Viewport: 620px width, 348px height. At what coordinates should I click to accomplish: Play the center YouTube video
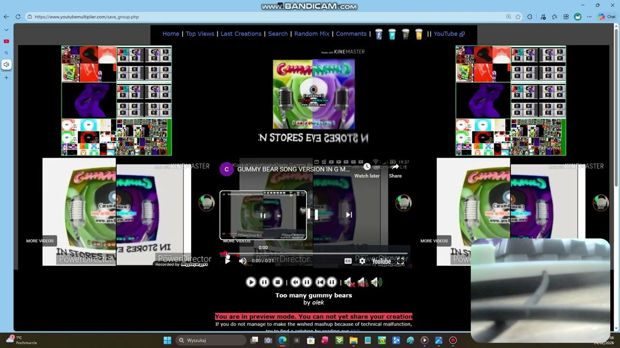tap(227, 261)
